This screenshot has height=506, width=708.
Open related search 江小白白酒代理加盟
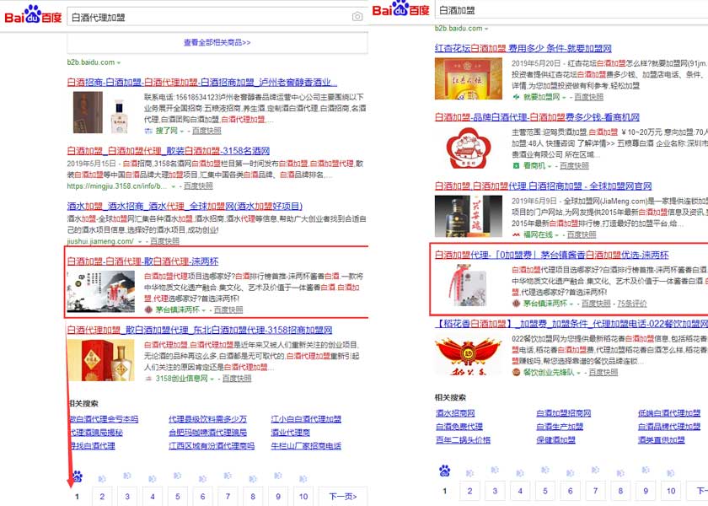[x=306, y=419]
